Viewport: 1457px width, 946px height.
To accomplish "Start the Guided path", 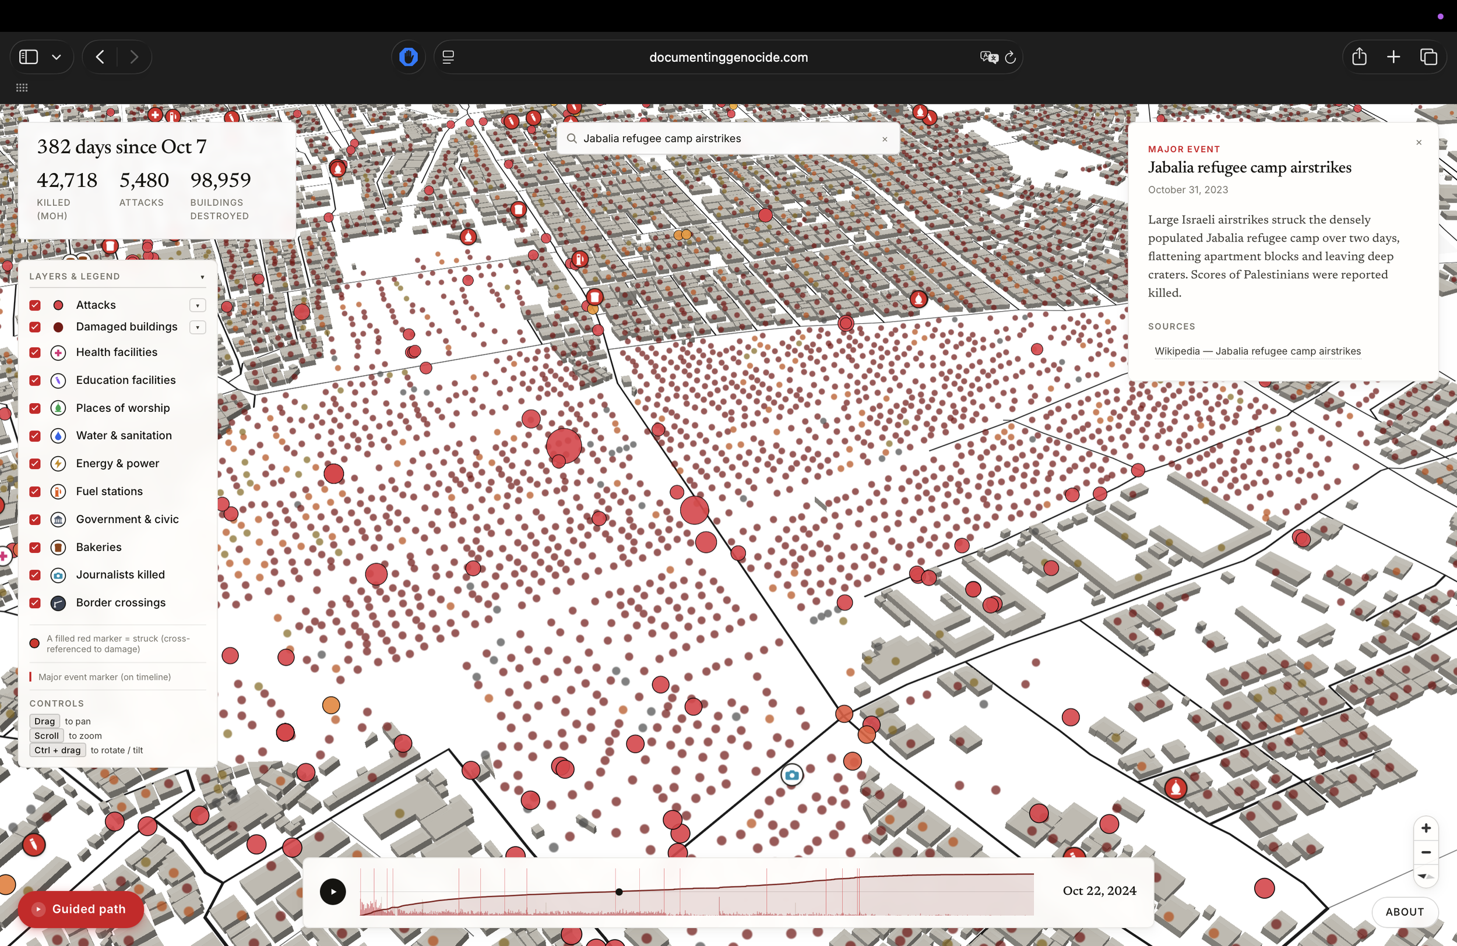I will (81, 909).
